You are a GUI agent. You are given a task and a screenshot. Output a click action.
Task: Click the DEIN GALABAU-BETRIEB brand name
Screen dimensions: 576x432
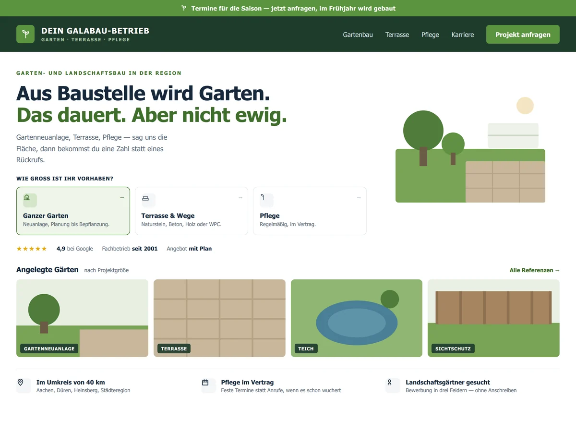tap(95, 31)
